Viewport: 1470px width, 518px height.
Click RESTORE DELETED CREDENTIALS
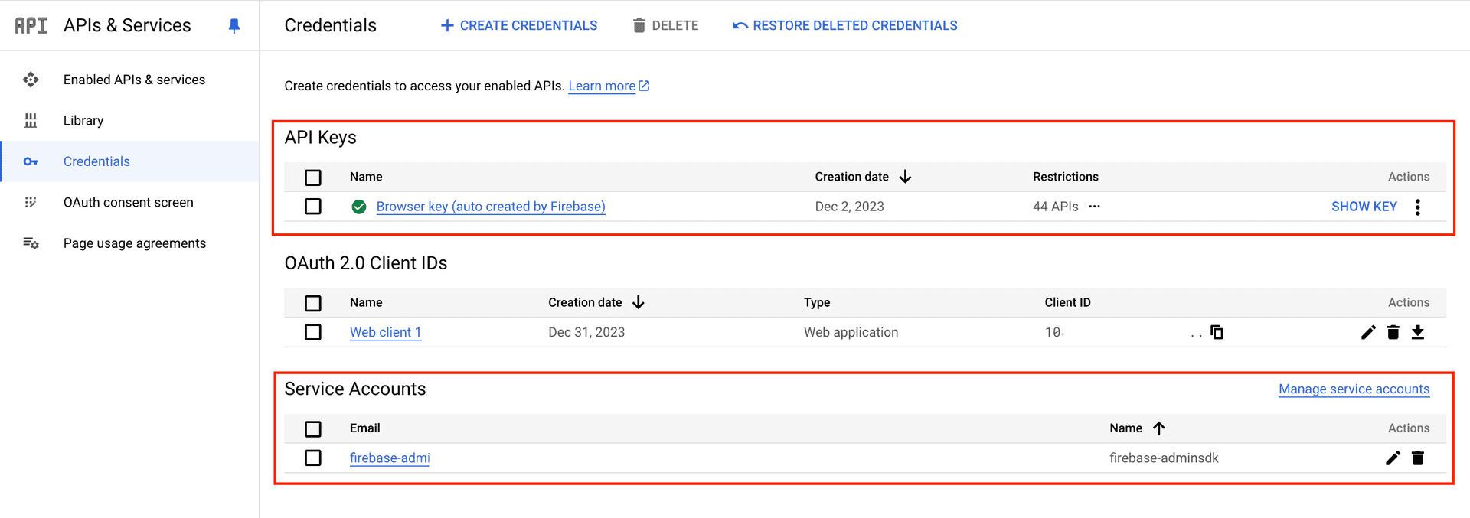coord(845,26)
